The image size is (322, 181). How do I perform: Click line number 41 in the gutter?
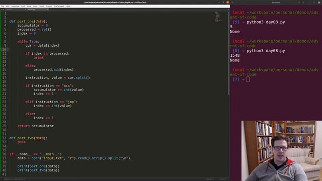4,174
